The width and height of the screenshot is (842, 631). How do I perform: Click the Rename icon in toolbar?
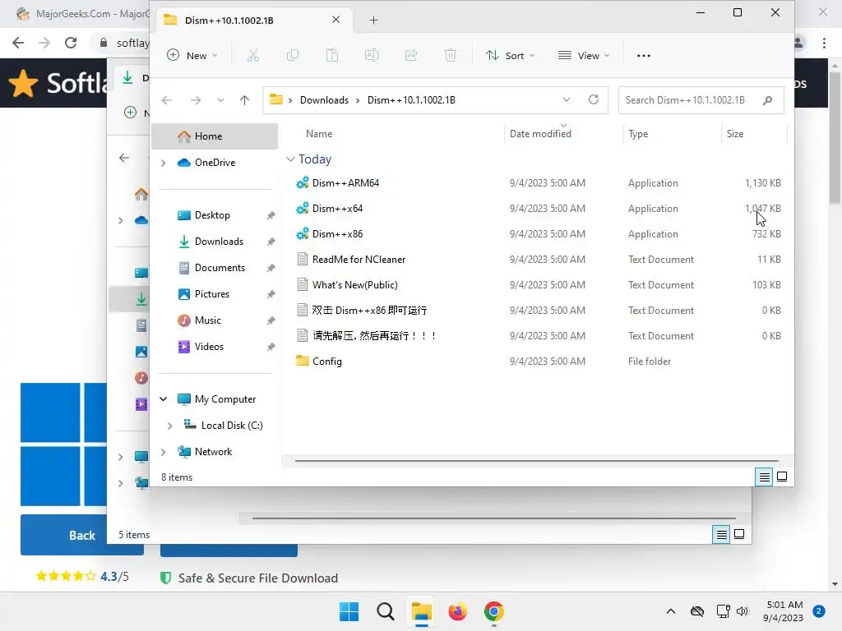[x=372, y=55]
